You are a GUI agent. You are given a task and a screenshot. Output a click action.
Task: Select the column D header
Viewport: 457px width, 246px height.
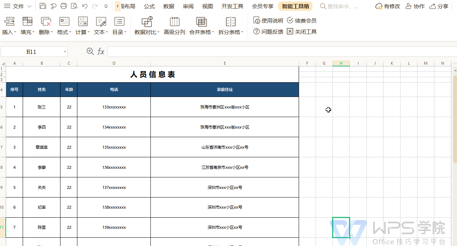(x=114, y=64)
